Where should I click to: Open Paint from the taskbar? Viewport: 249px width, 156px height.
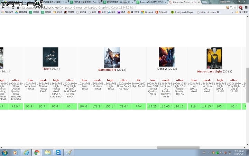(69, 153)
